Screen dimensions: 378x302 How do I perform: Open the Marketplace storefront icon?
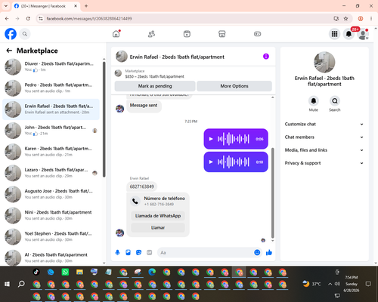tap(222, 34)
